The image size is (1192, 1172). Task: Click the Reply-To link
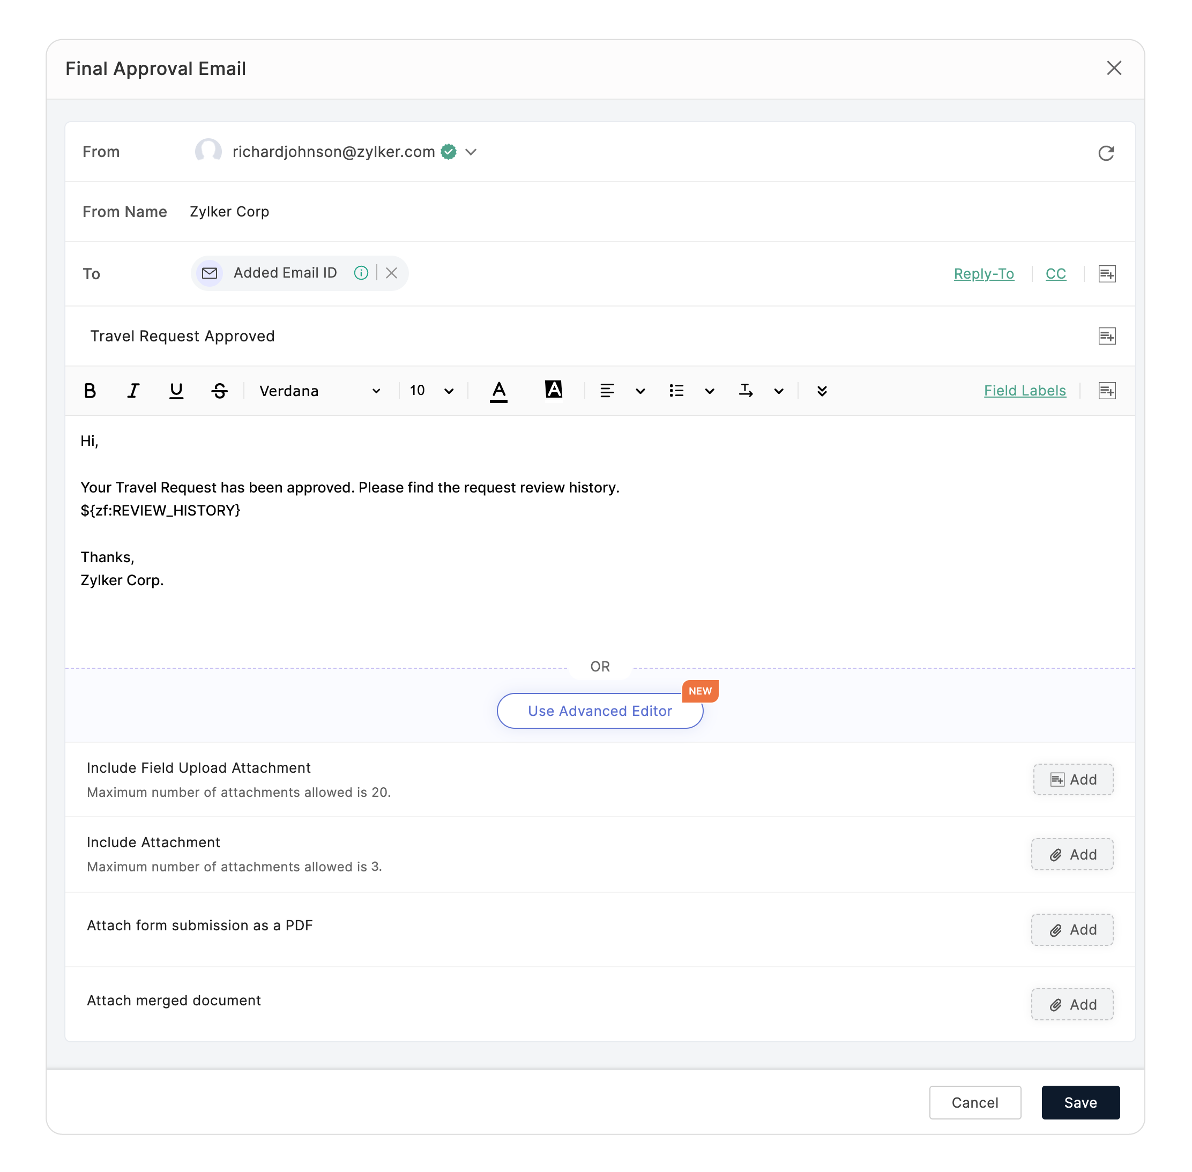[984, 274]
